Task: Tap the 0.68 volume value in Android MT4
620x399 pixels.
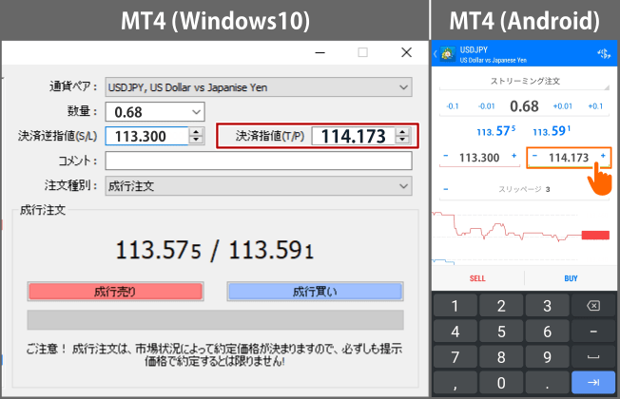Action: [524, 106]
